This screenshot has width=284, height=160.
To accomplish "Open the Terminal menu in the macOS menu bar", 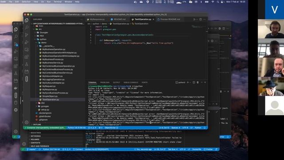I will 57,2.
